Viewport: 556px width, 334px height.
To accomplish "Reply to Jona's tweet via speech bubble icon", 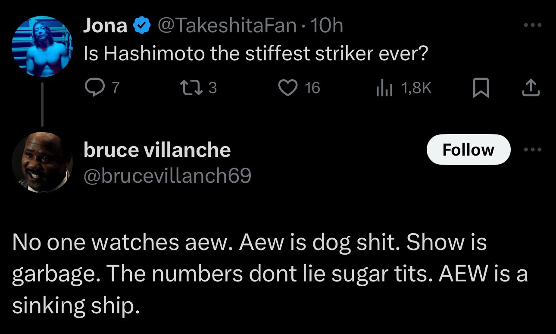I will pyautogui.click(x=93, y=88).
